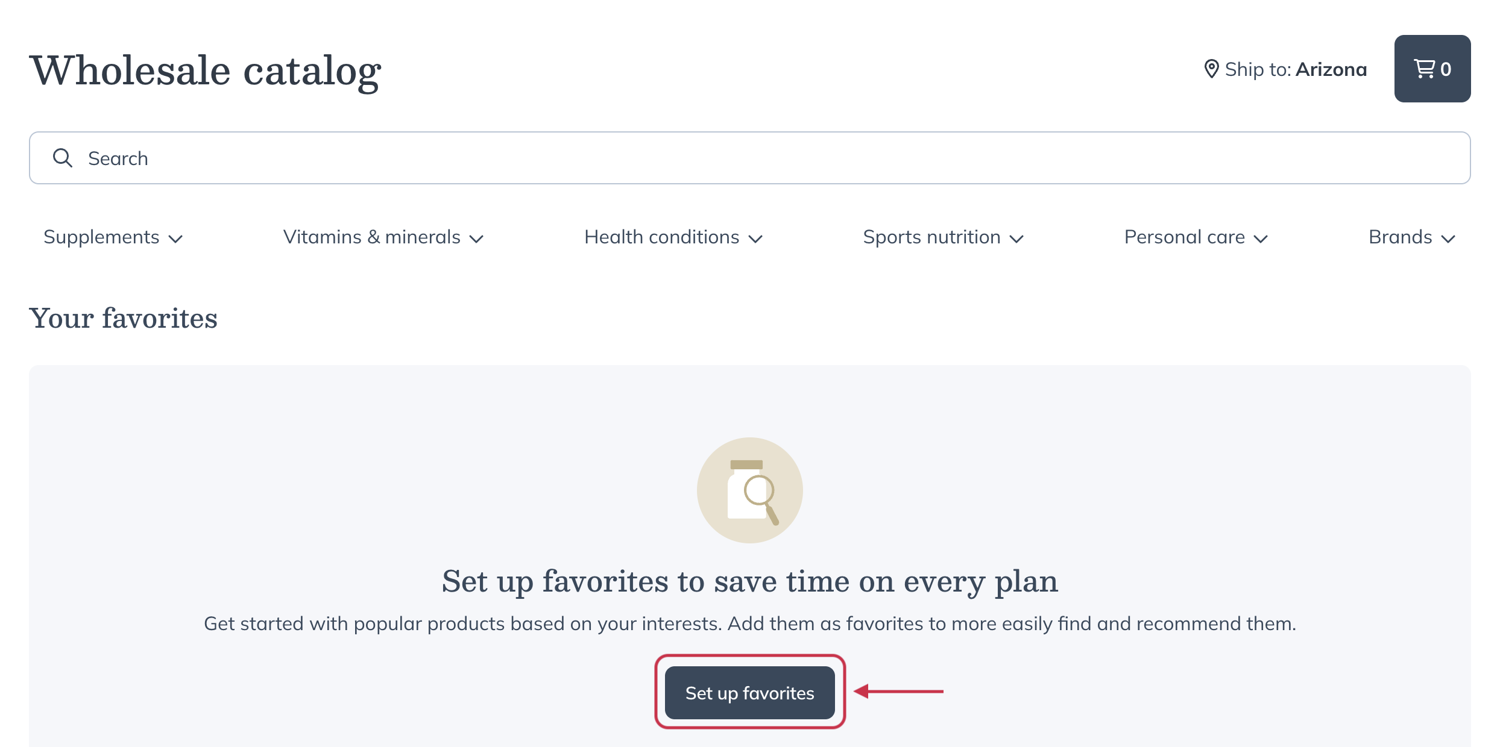Open the Health conditions category
Screen dimensions: 1500x747
661,237
